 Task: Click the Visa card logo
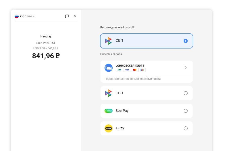127,70
